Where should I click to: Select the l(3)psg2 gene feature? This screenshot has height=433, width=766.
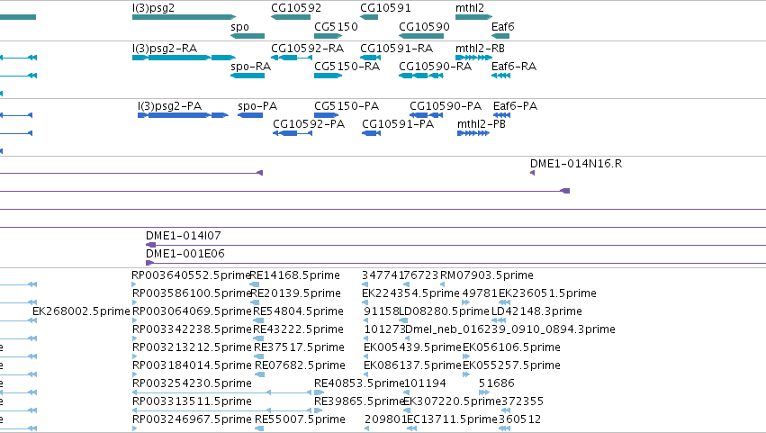pyautogui.click(x=184, y=17)
